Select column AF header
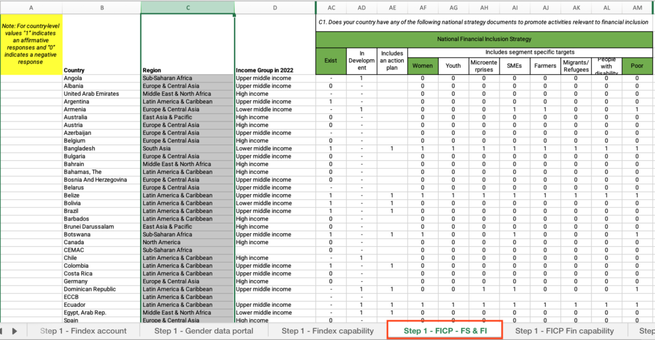 click(x=423, y=8)
